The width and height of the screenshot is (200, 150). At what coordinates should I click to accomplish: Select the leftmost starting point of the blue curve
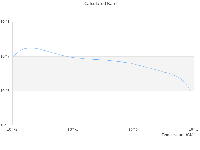tap(13, 57)
